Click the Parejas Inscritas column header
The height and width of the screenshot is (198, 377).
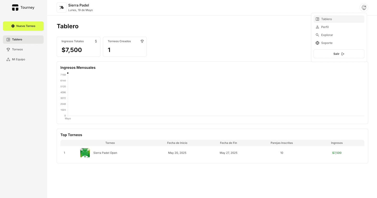282,143
